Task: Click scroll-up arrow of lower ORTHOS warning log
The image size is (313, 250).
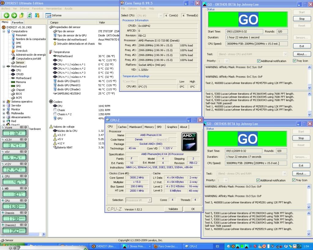Action: pyautogui.click(x=309, y=187)
